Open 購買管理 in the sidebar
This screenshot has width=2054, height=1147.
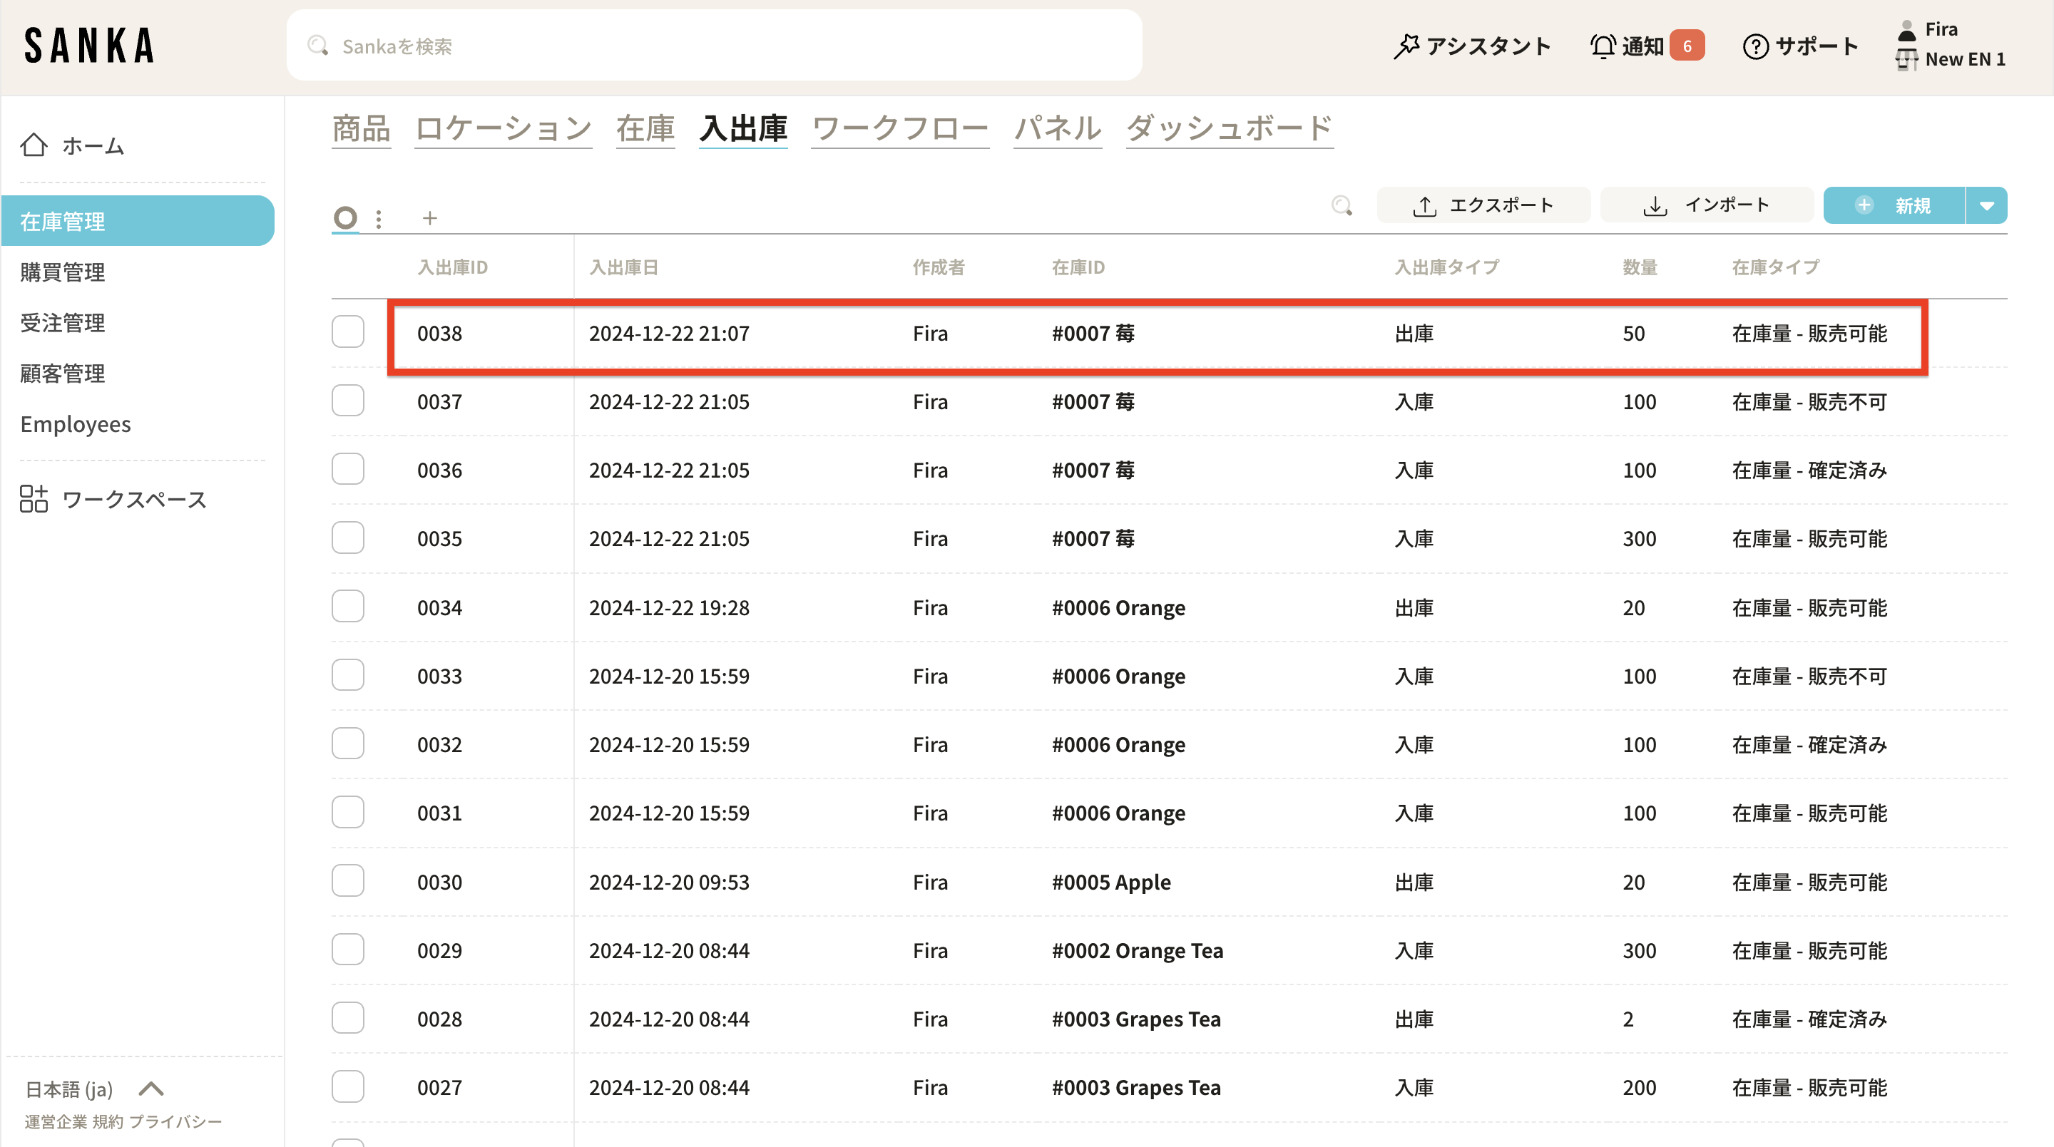click(x=62, y=272)
